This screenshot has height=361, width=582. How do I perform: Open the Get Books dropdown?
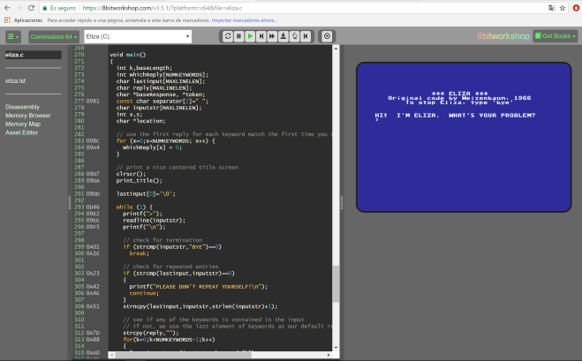[x=556, y=36]
